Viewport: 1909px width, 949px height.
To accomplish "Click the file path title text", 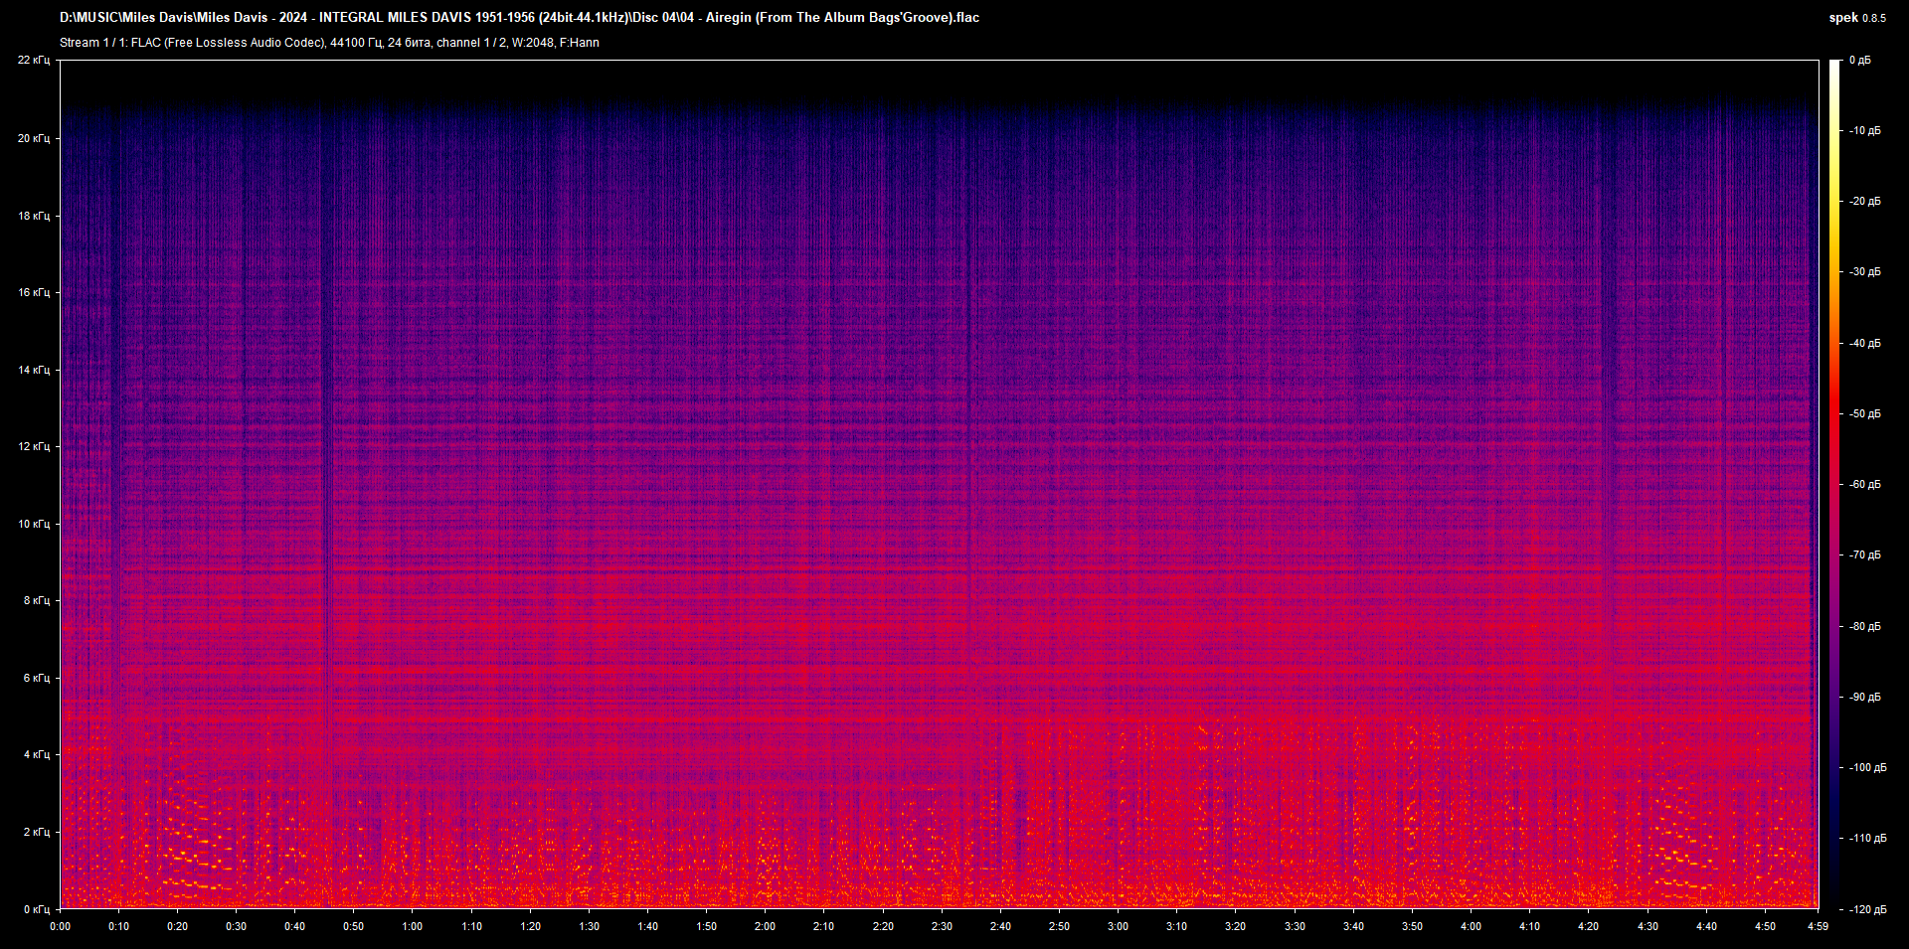I will coord(519,18).
